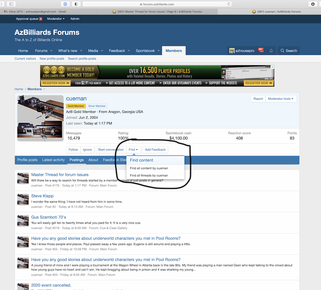The image size is (321, 290).
Task: Click the Reaction score value 408
Action: point(239,138)
